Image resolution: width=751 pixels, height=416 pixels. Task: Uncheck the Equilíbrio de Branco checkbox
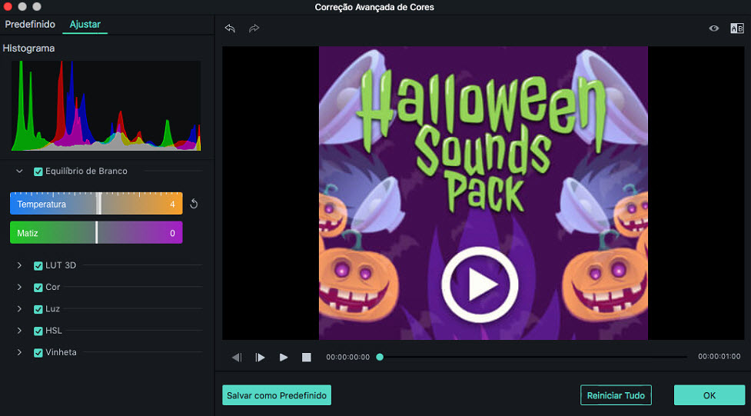[38, 171]
